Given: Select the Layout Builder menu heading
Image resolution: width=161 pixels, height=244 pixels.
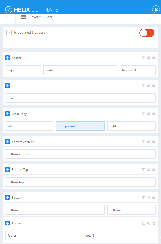Looking at the screenshot, I should [41, 17].
